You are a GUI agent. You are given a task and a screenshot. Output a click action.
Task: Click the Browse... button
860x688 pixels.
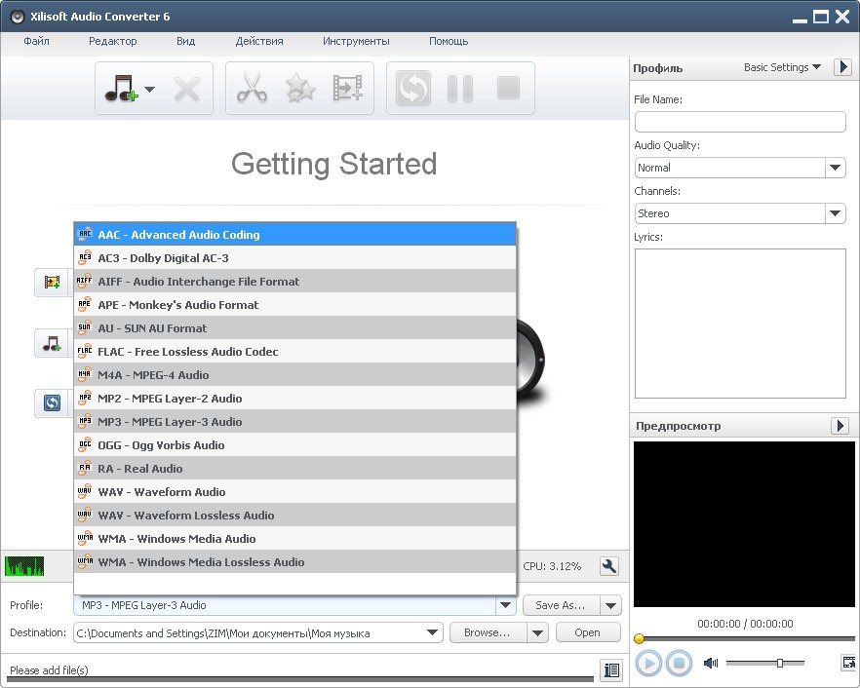487,632
